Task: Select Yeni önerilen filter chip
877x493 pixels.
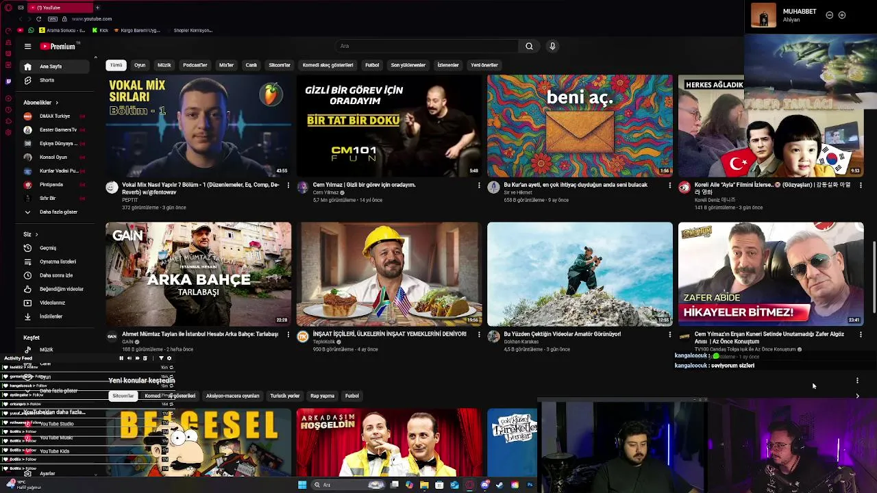Action: pyautogui.click(x=484, y=65)
